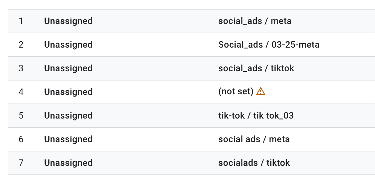Image resolution: width=375 pixels, height=177 pixels.
Task: Click row number 4
Action: [x=21, y=92]
